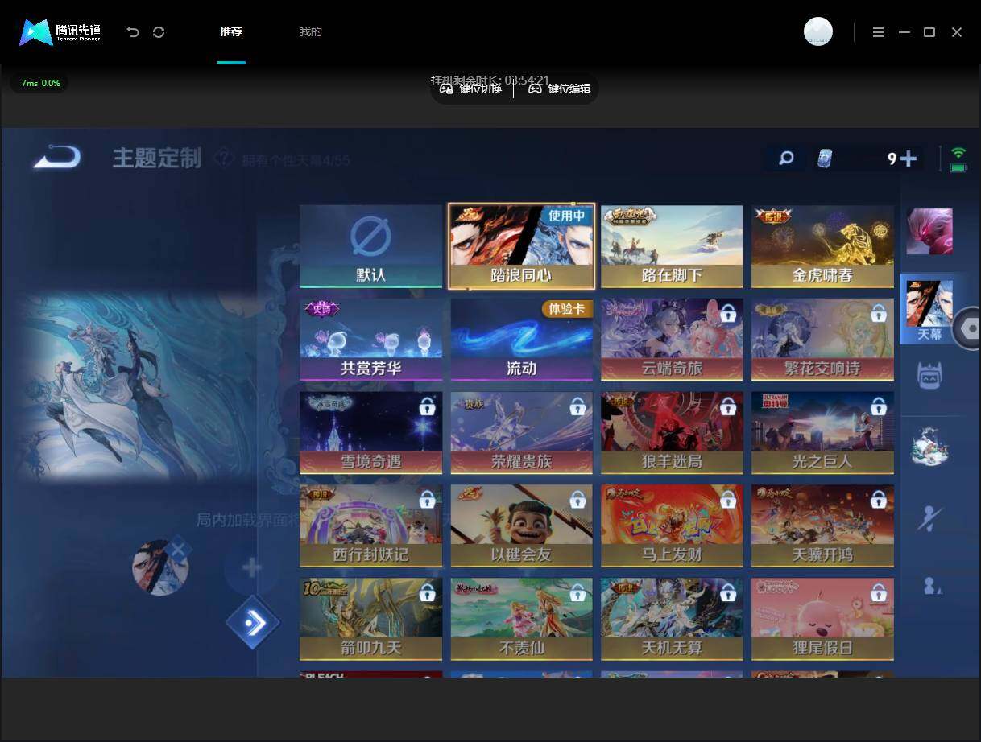The height and width of the screenshot is (742, 981).
Task: Select the locked 光之巨人 theme
Action: (822, 433)
